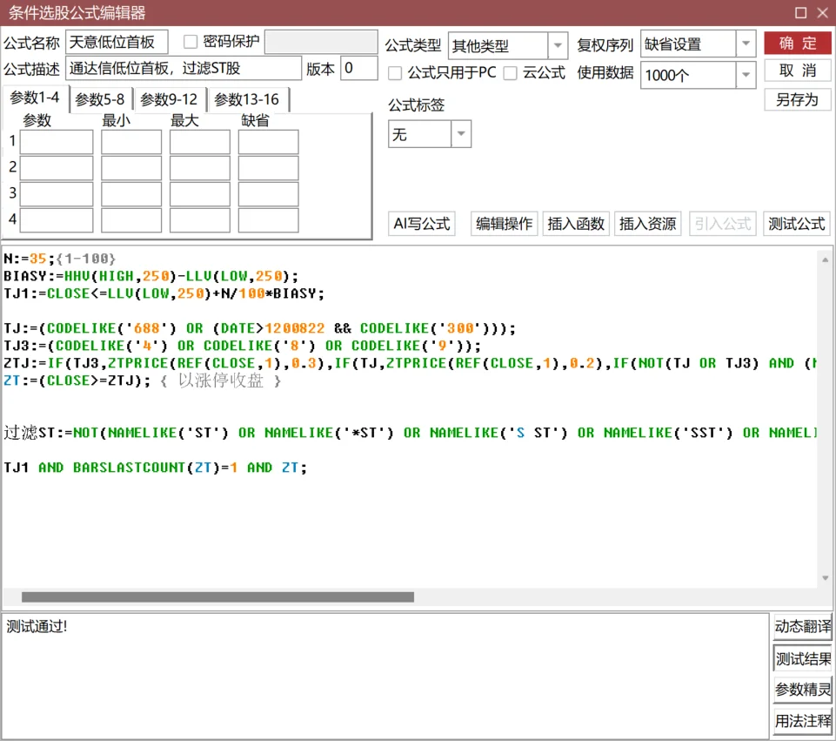
Task: Click the 确定 confirm button
Action: 797,44
